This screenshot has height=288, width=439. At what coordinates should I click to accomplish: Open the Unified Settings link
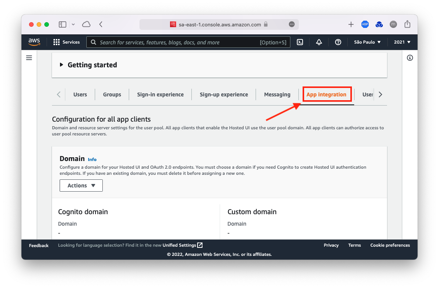click(x=180, y=245)
